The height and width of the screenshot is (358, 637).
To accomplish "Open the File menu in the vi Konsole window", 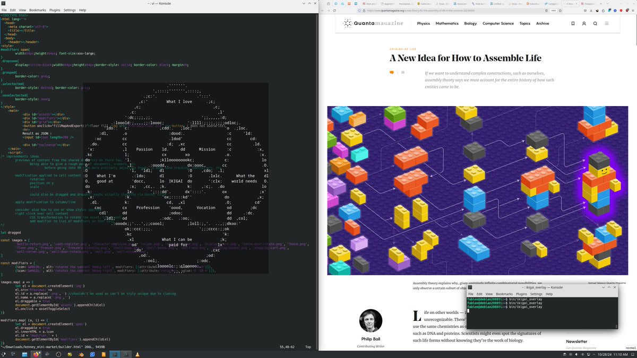I will pos(4,10).
